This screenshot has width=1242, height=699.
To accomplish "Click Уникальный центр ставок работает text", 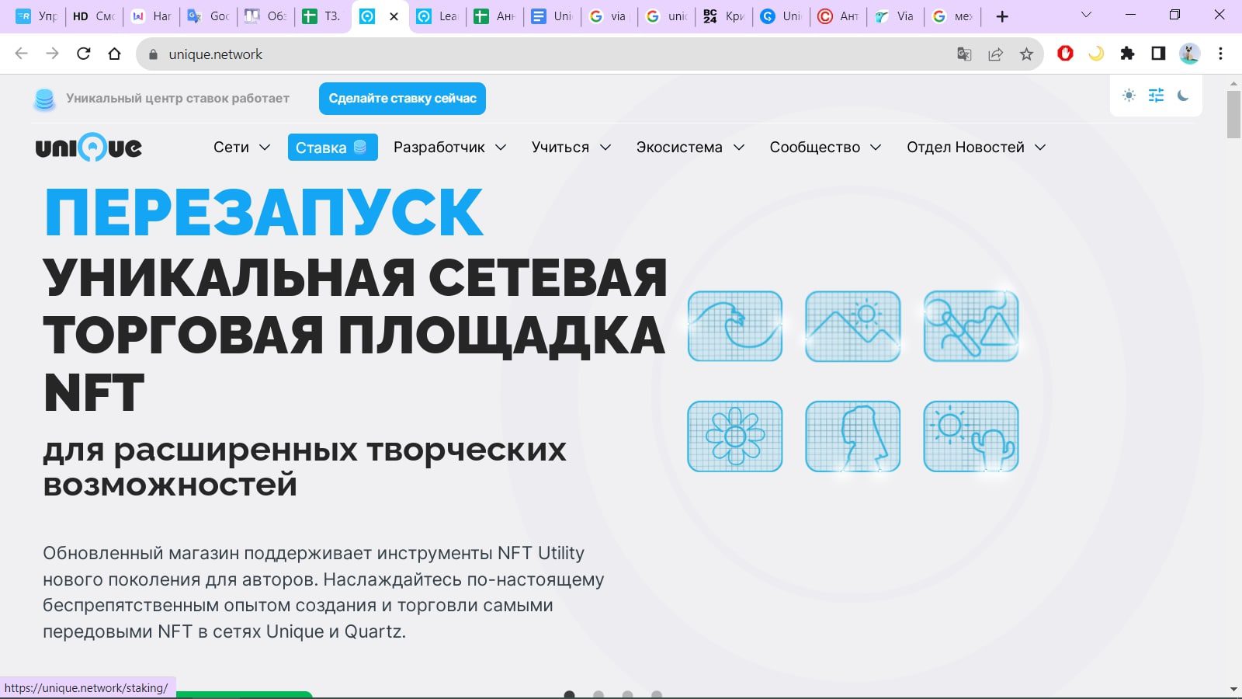I will (x=178, y=99).
